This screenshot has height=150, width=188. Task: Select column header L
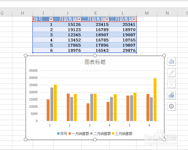123,13
